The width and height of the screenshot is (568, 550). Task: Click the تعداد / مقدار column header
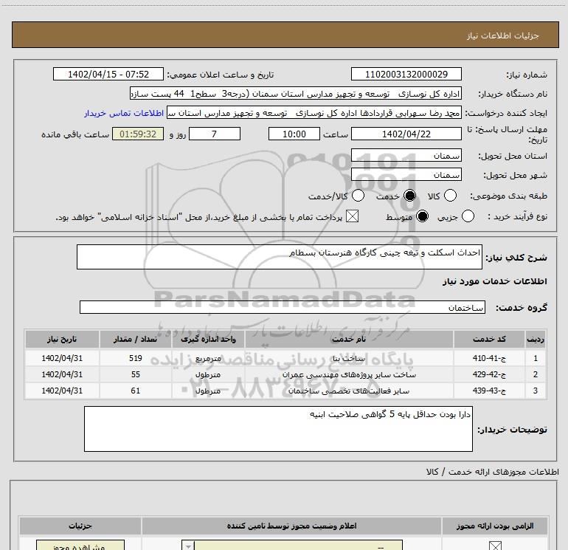coord(135,339)
